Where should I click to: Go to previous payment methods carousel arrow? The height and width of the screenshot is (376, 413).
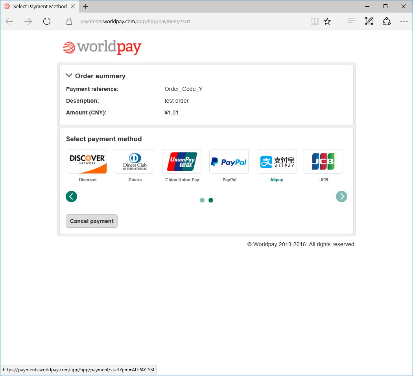click(71, 196)
